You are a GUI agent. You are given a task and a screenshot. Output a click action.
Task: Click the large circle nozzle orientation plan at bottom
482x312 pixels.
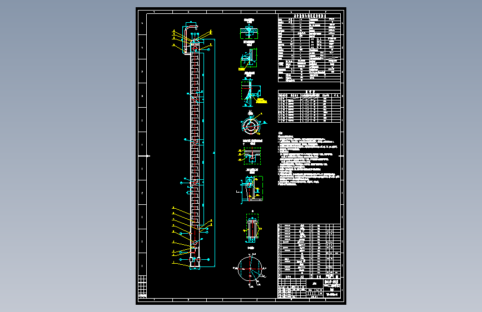click(x=251, y=269)
